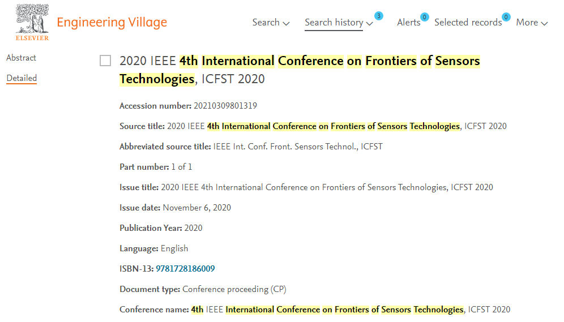Click the record title heading text
The height and width of the screenshot is (322, 564).
pos(300,70)
